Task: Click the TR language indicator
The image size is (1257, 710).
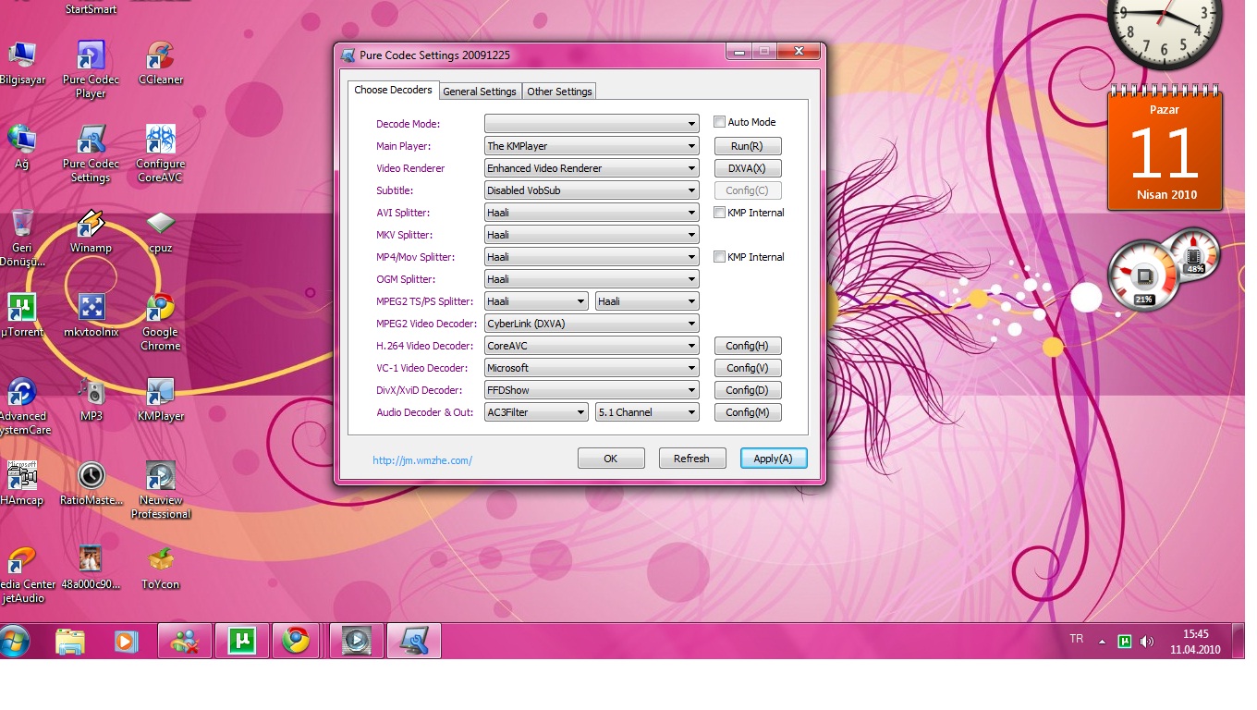Action: pyautogui.click(x=1077, y=639)
